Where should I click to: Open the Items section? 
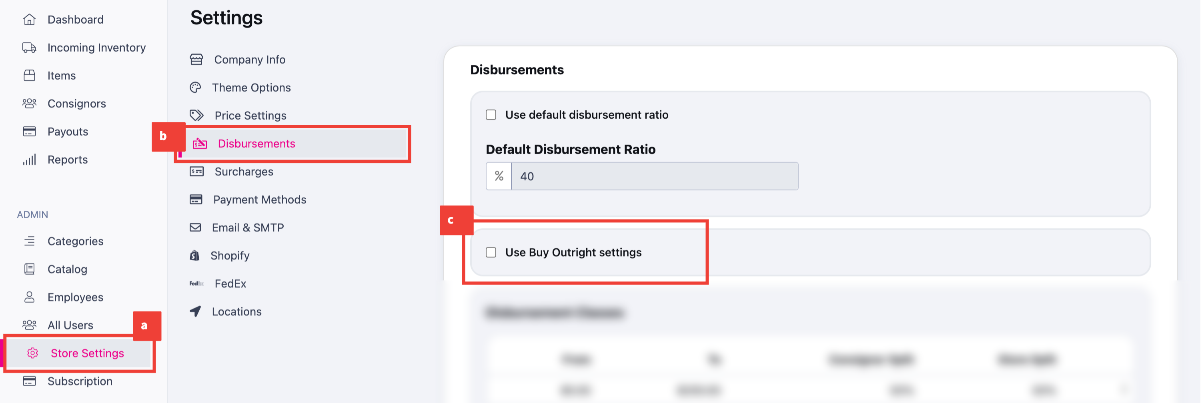62,76
